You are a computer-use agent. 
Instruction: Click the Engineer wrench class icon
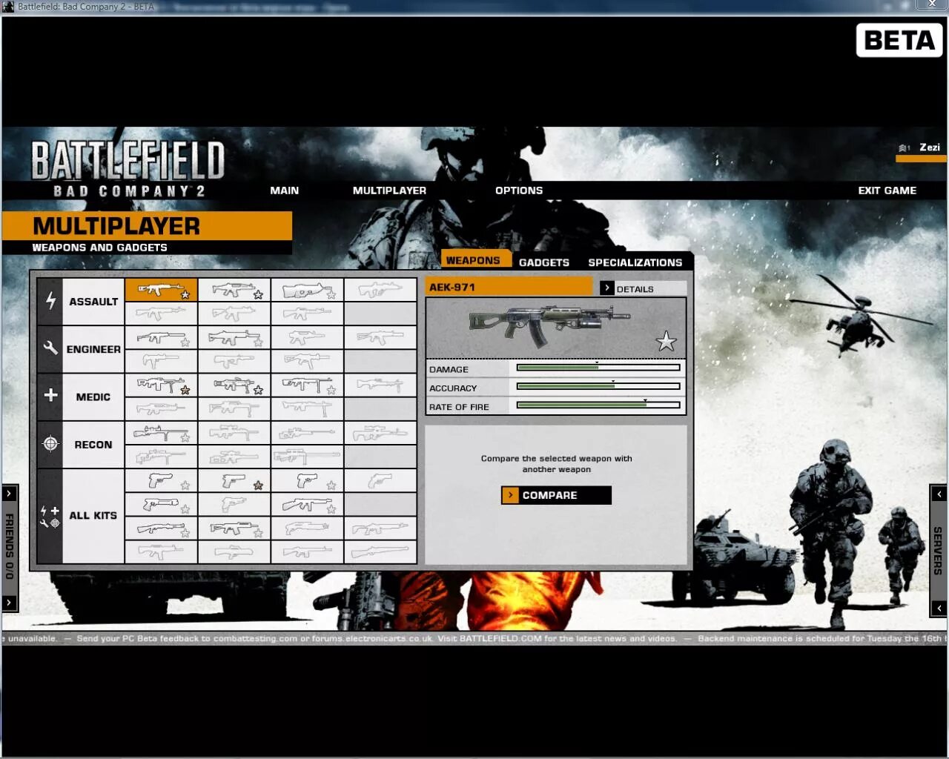(x=50, y=348)
